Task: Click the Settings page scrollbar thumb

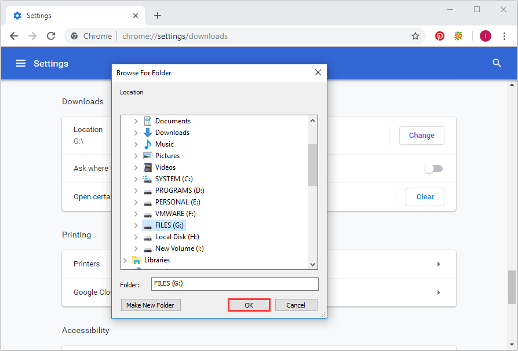Action: coord(512,287)
